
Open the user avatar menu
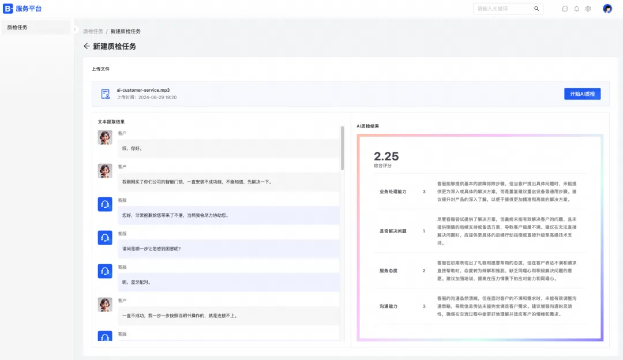coord(607,9)
